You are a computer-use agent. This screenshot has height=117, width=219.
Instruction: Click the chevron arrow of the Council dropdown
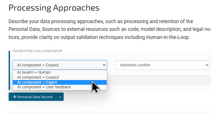click(104, 65)
